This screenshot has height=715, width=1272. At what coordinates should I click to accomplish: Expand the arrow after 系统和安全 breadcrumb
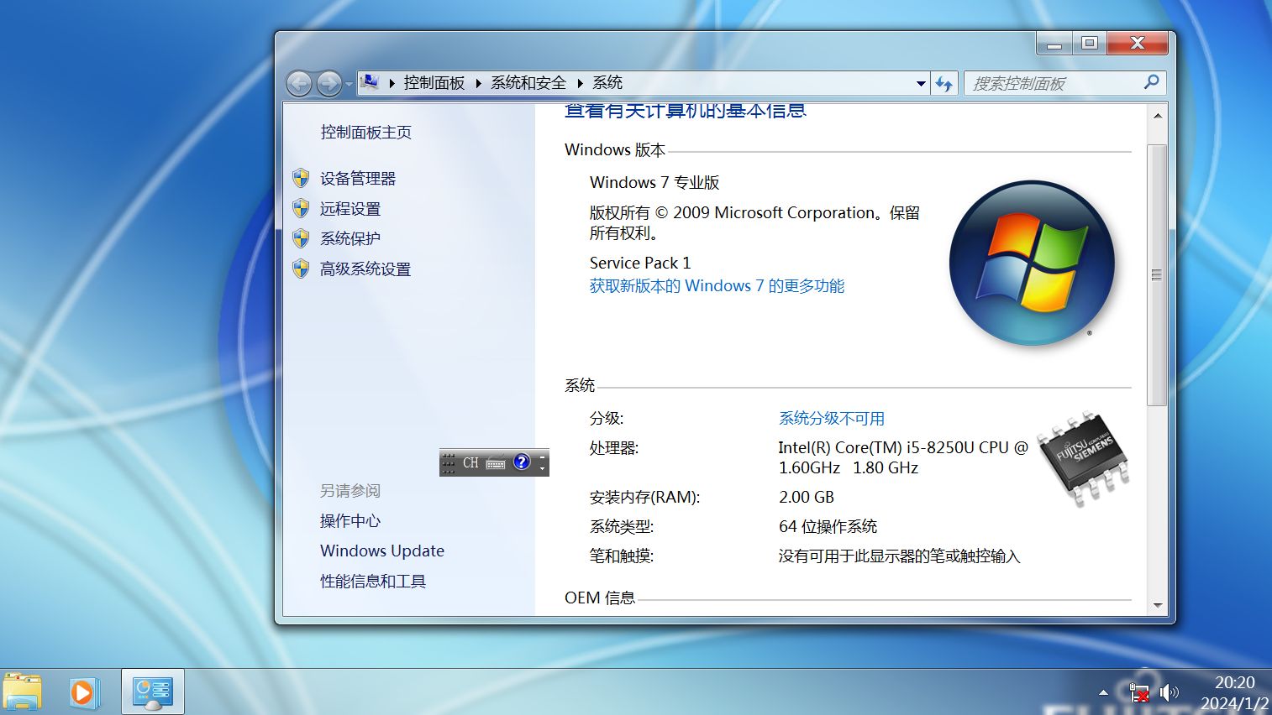point(580,83)
